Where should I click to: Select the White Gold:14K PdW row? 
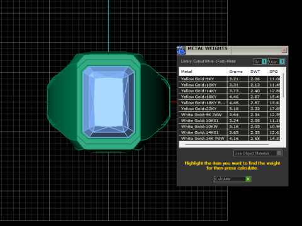pos(230,138)
